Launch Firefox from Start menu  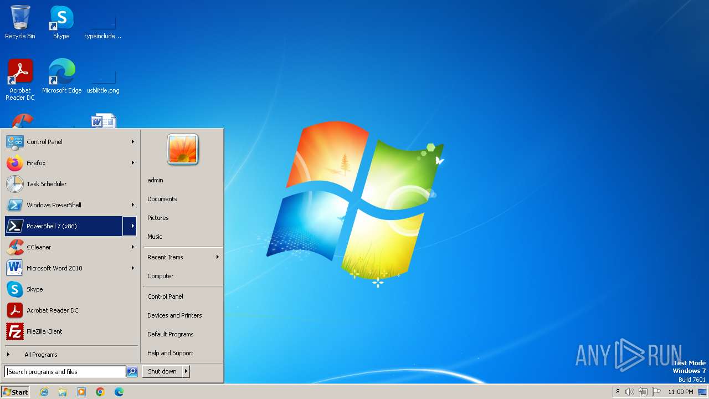[x=71, y=163]
